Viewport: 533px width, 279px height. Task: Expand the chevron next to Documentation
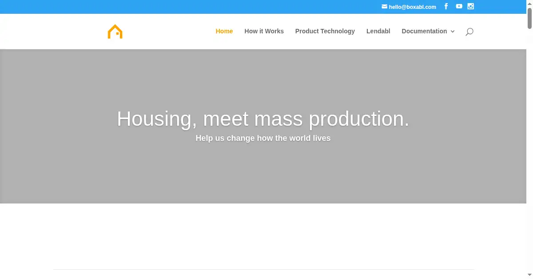[453, 32]
